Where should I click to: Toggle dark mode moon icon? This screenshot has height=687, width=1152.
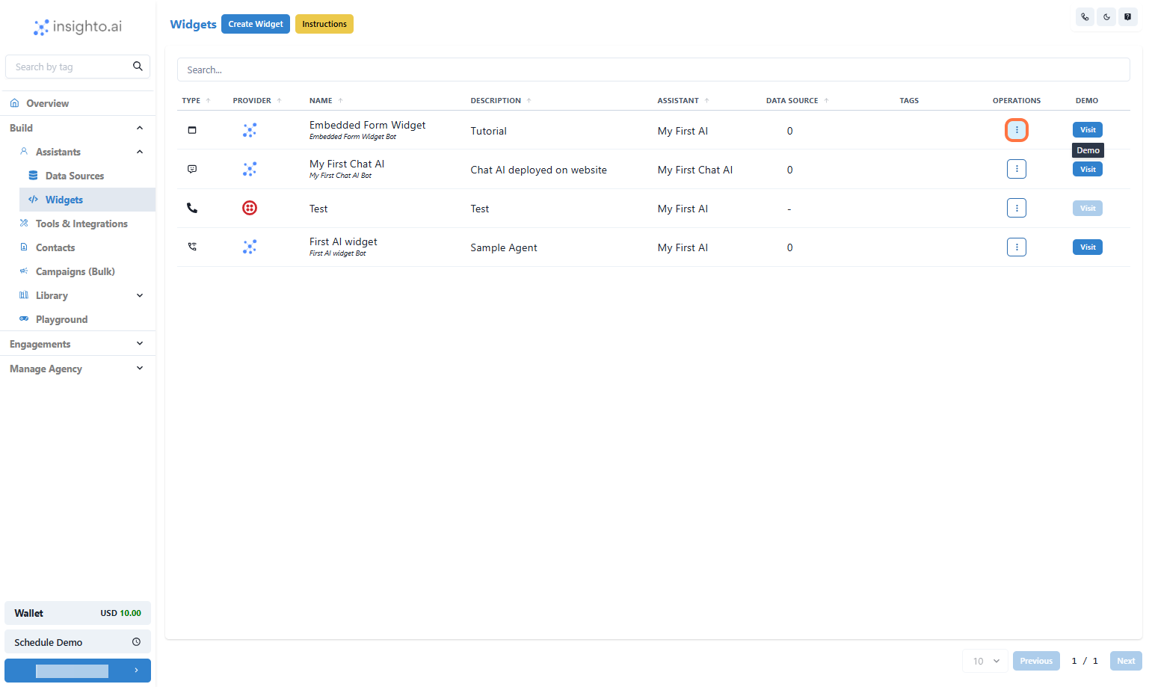(x=1106, y=16)
